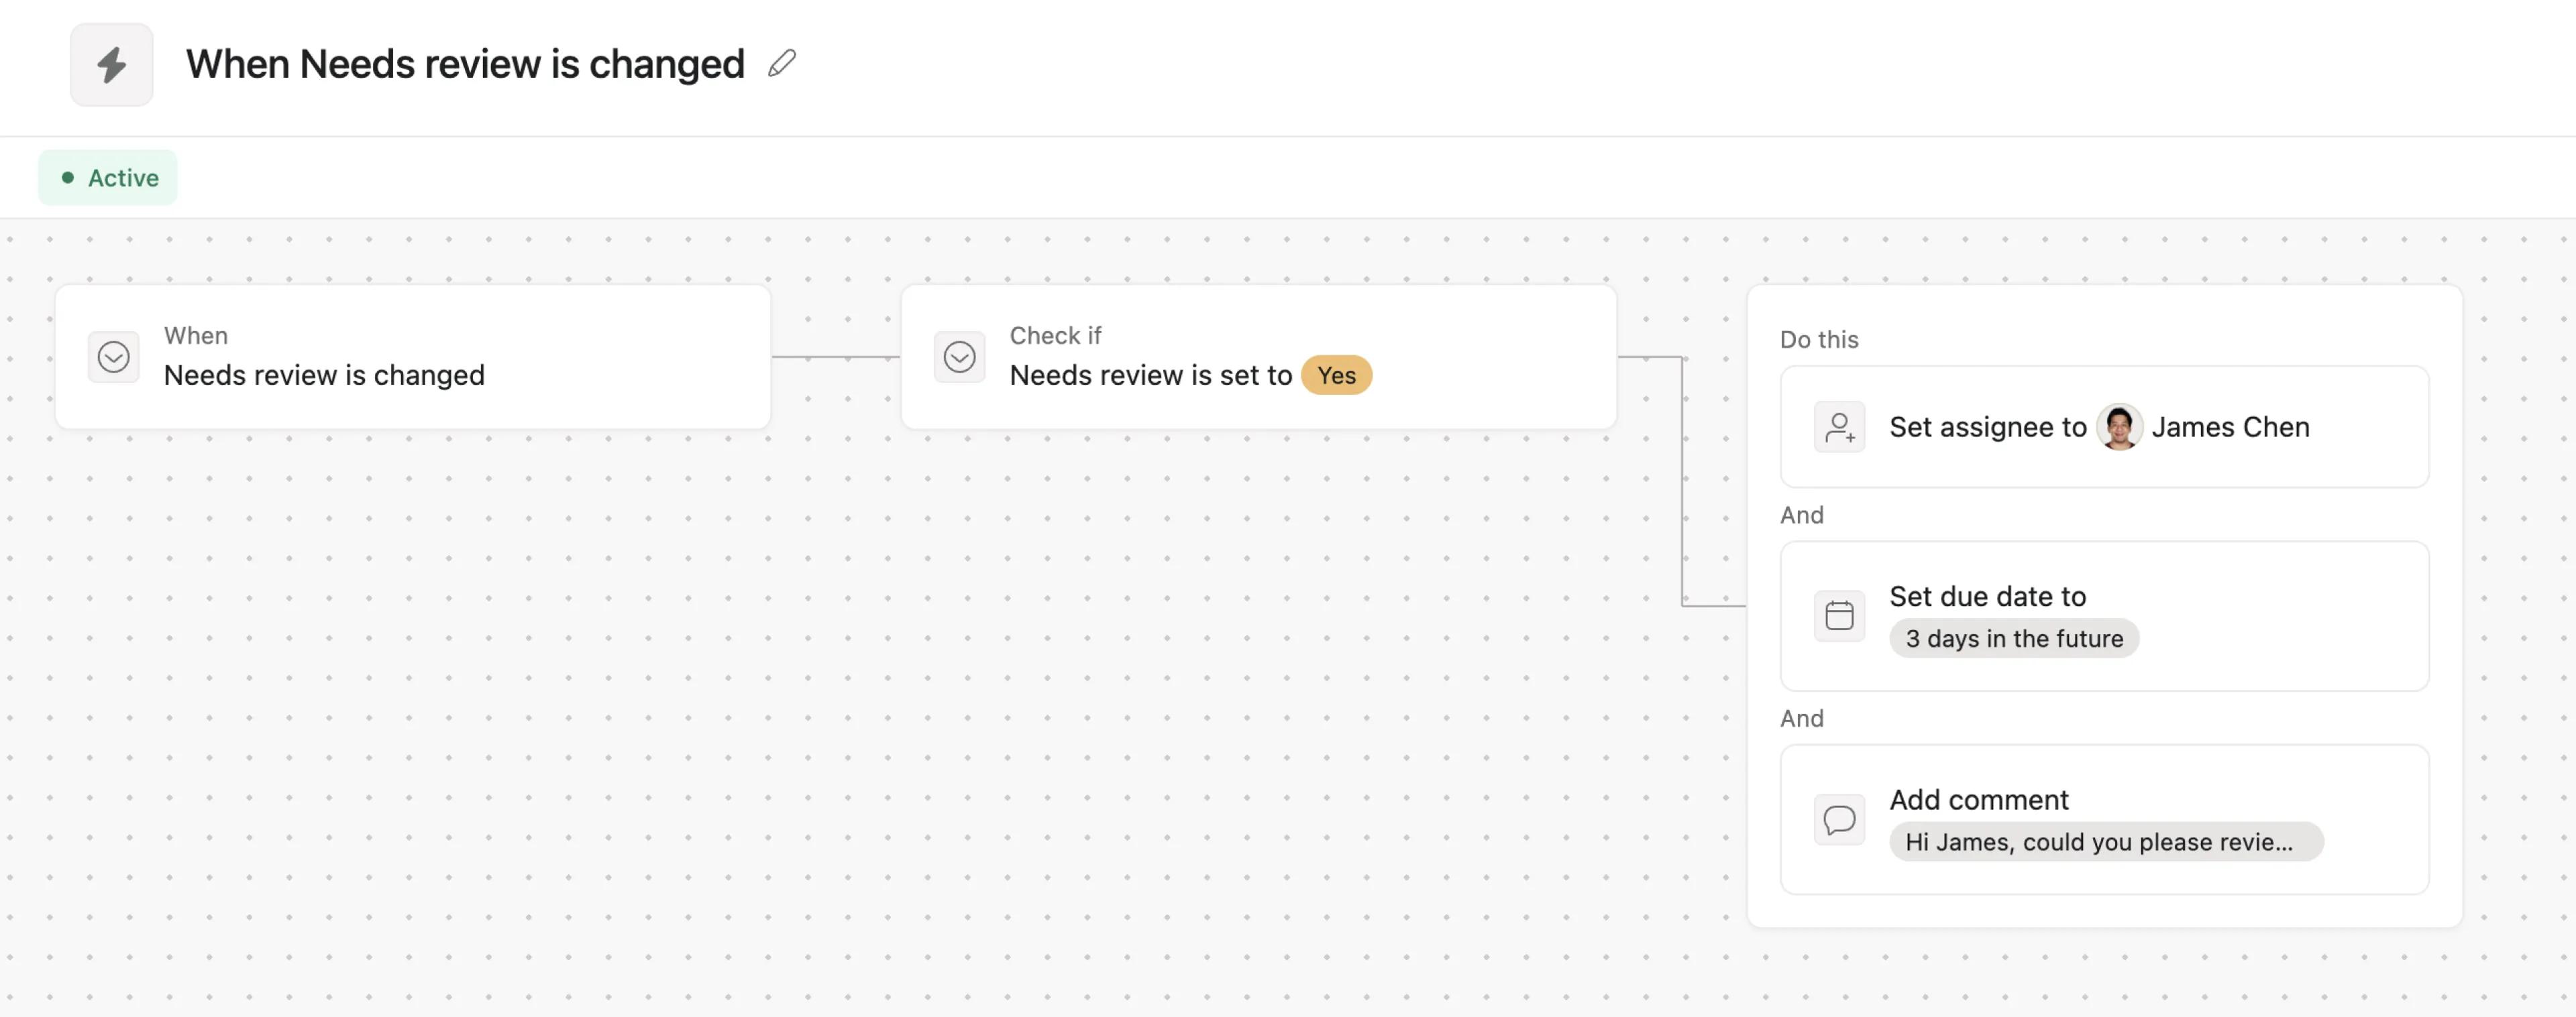Click the trigger dropdown circle icon
This screenshot has height=1017, width=2576.
point(114,357)
